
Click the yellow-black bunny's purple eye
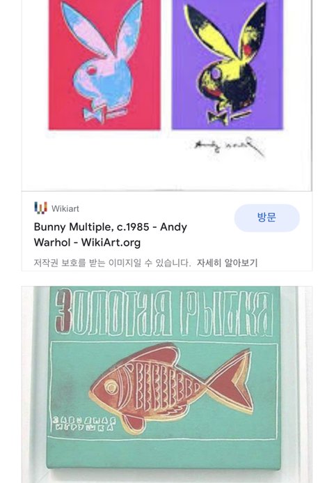click(x=216, y=73)
